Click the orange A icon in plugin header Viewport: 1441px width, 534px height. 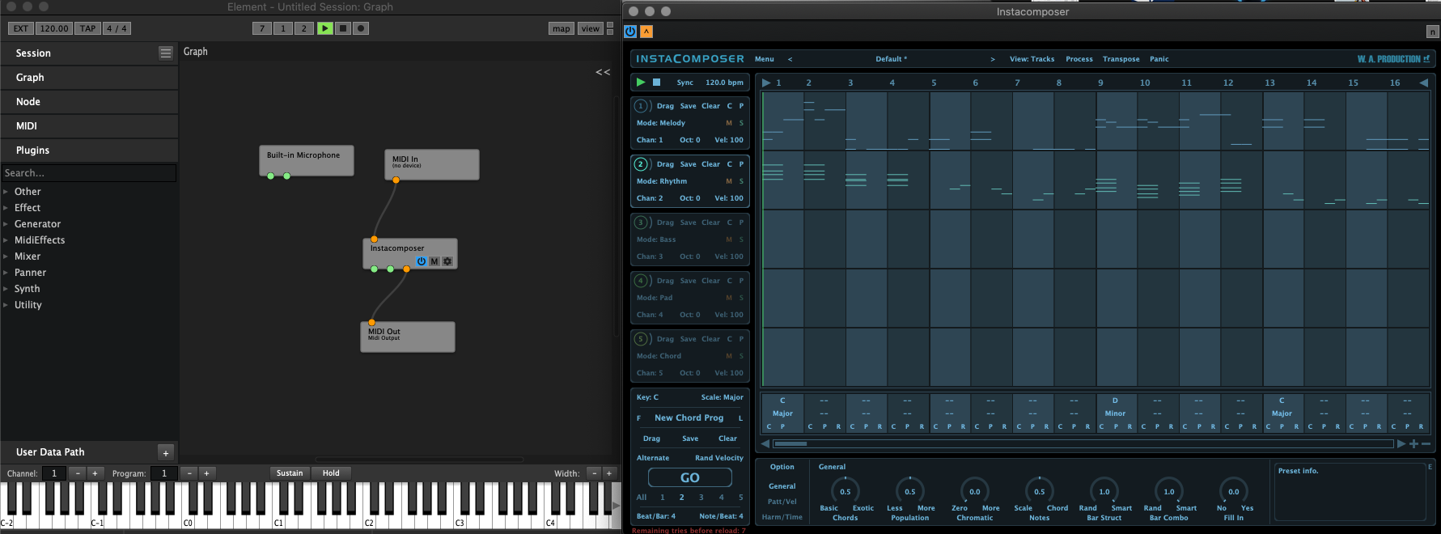click(x=646, y=32)
